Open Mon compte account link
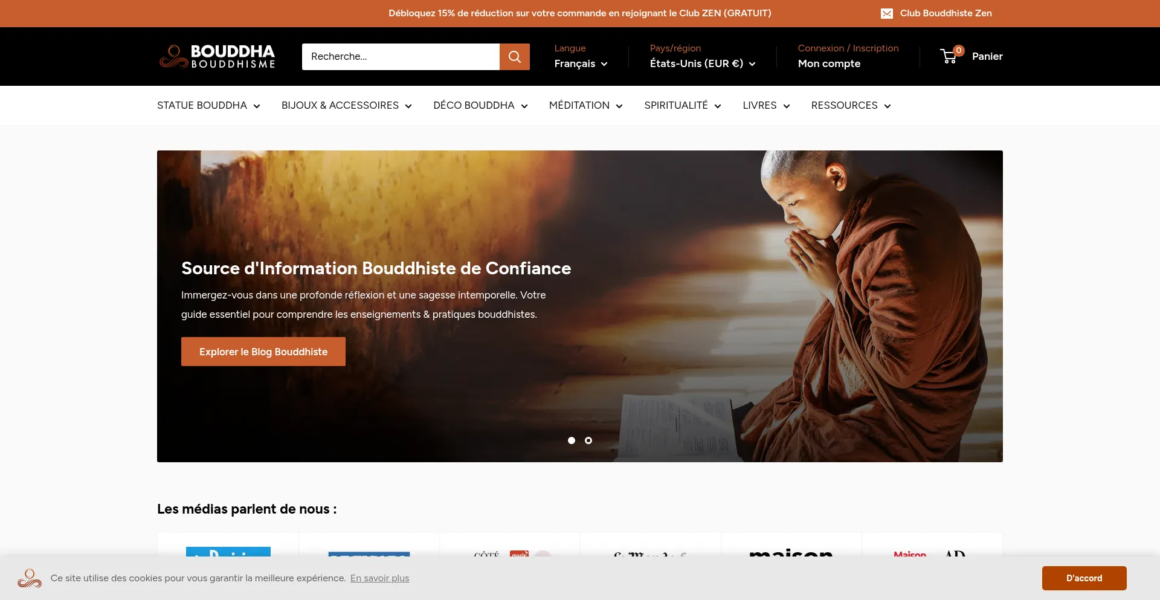1160x600 pixels. [x=829, y=63]
